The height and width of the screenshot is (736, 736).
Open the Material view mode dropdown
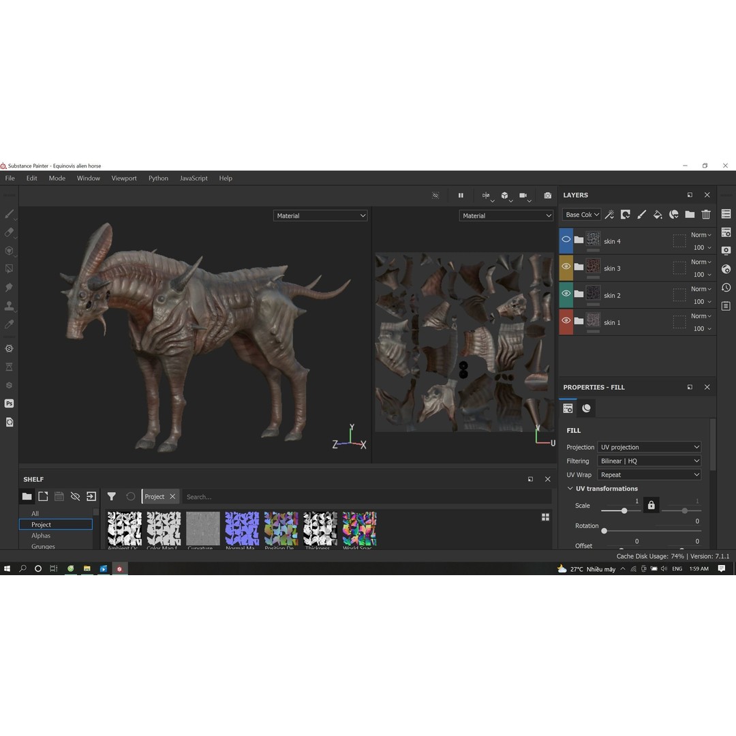pos(320,215)
